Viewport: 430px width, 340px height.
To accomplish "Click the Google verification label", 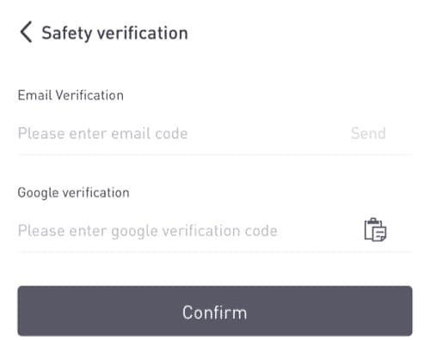I will [73, 192].
